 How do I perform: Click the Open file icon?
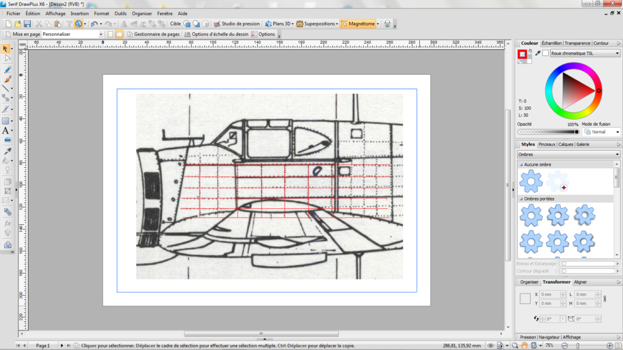[x=18, y=24]
